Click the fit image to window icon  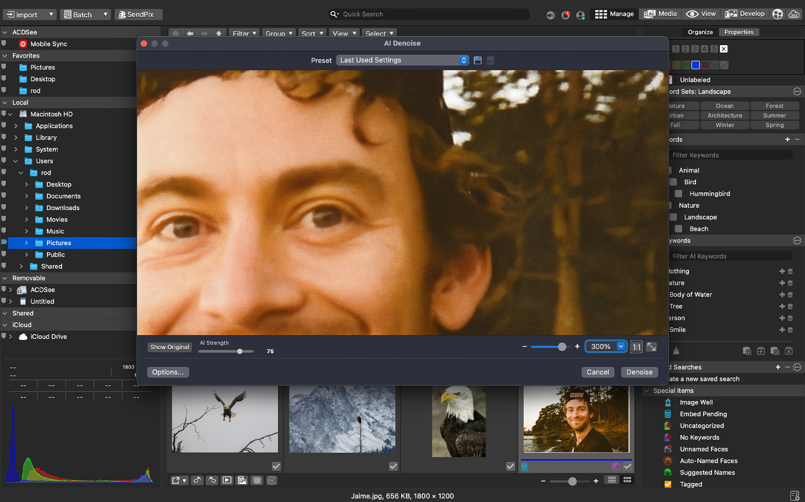point(651,347)
